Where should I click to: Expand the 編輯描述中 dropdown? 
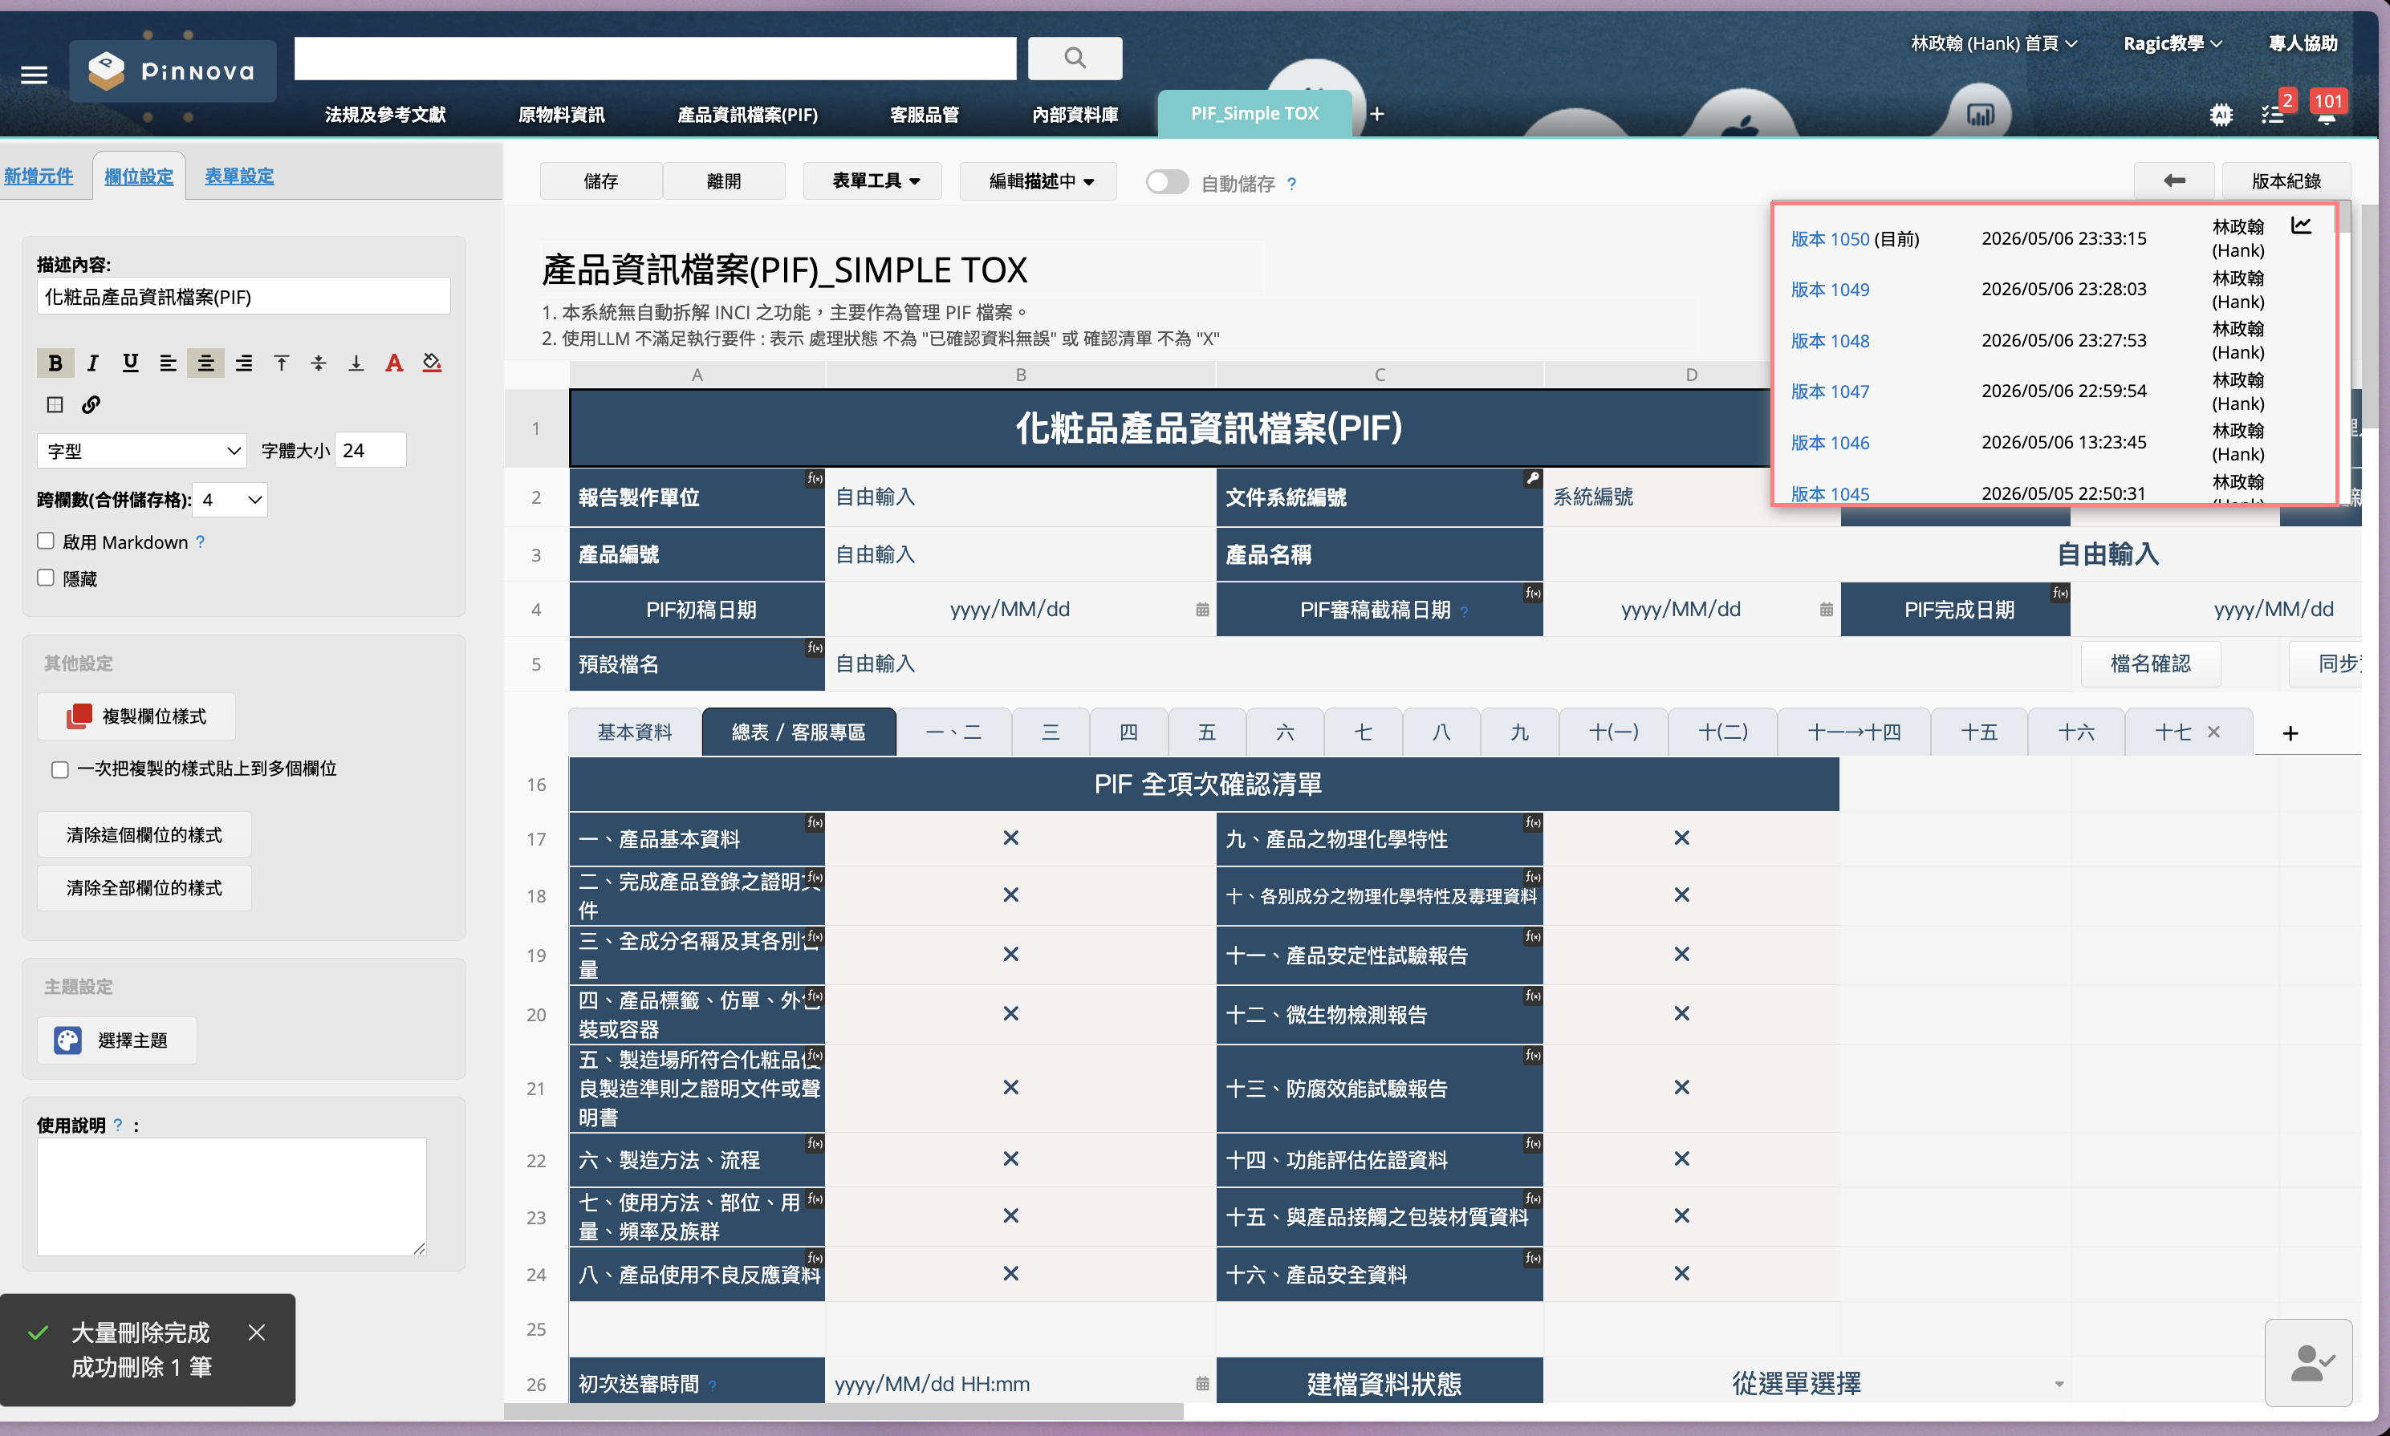click(1039, 181)
